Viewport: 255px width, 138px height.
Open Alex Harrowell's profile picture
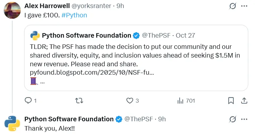[x=12, y=10]
